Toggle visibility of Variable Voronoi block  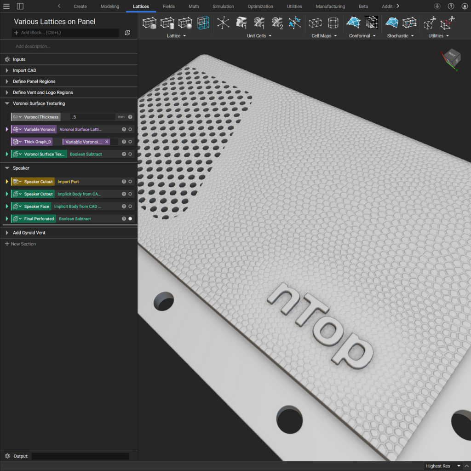130,129
